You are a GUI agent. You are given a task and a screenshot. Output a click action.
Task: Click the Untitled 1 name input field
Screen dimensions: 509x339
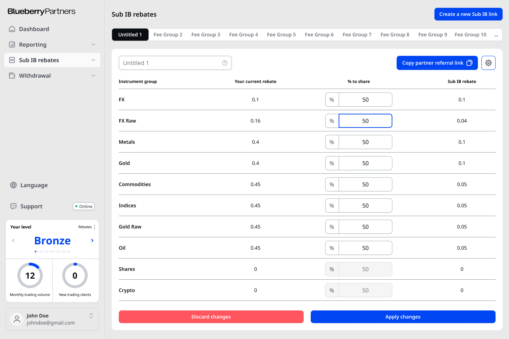[x=175, y=63]
